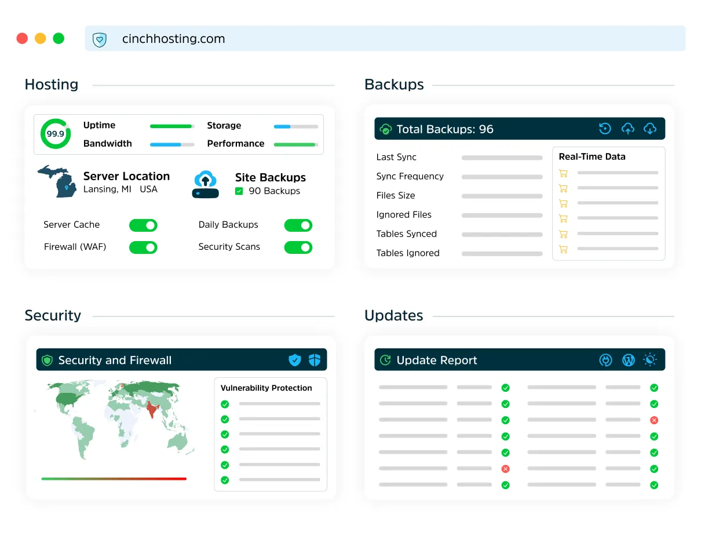Click the red X in the right update column
This screenshot has width=712, height=539.
click(654, 420)
